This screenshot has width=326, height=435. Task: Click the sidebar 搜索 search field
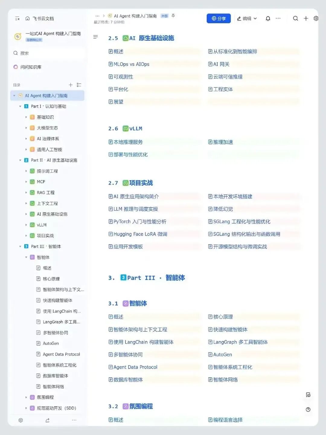pos(48,53)
